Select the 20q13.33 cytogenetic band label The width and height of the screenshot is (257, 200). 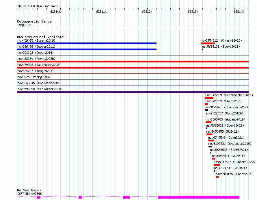coord(24,25)
